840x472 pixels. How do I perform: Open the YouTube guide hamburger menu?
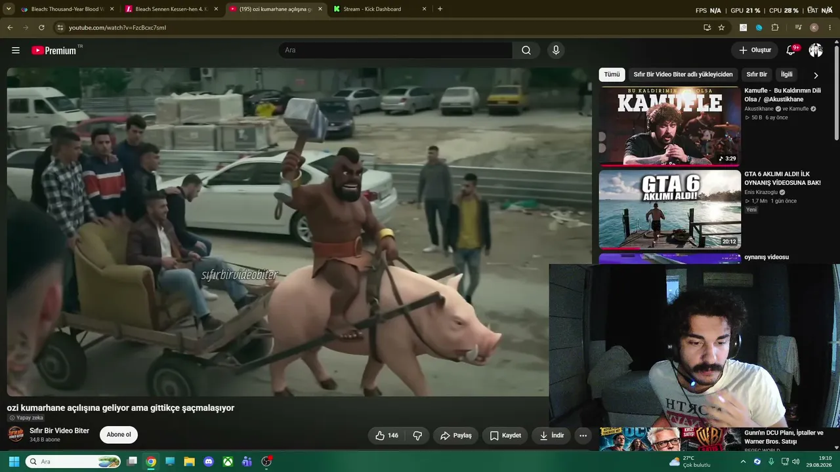point(16,50)
